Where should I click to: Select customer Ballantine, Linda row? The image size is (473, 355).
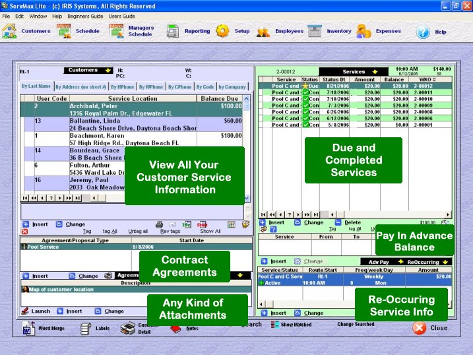pyautogui.click(x=133, y=124)
